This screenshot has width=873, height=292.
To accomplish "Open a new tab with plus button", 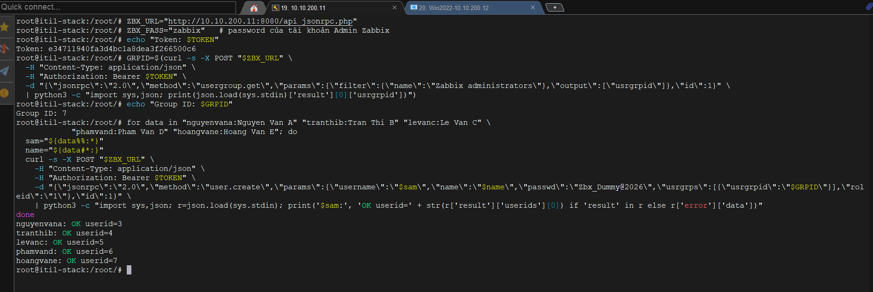I will tap(554, 7).
